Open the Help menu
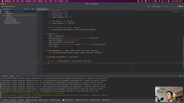 pos(66,1)
